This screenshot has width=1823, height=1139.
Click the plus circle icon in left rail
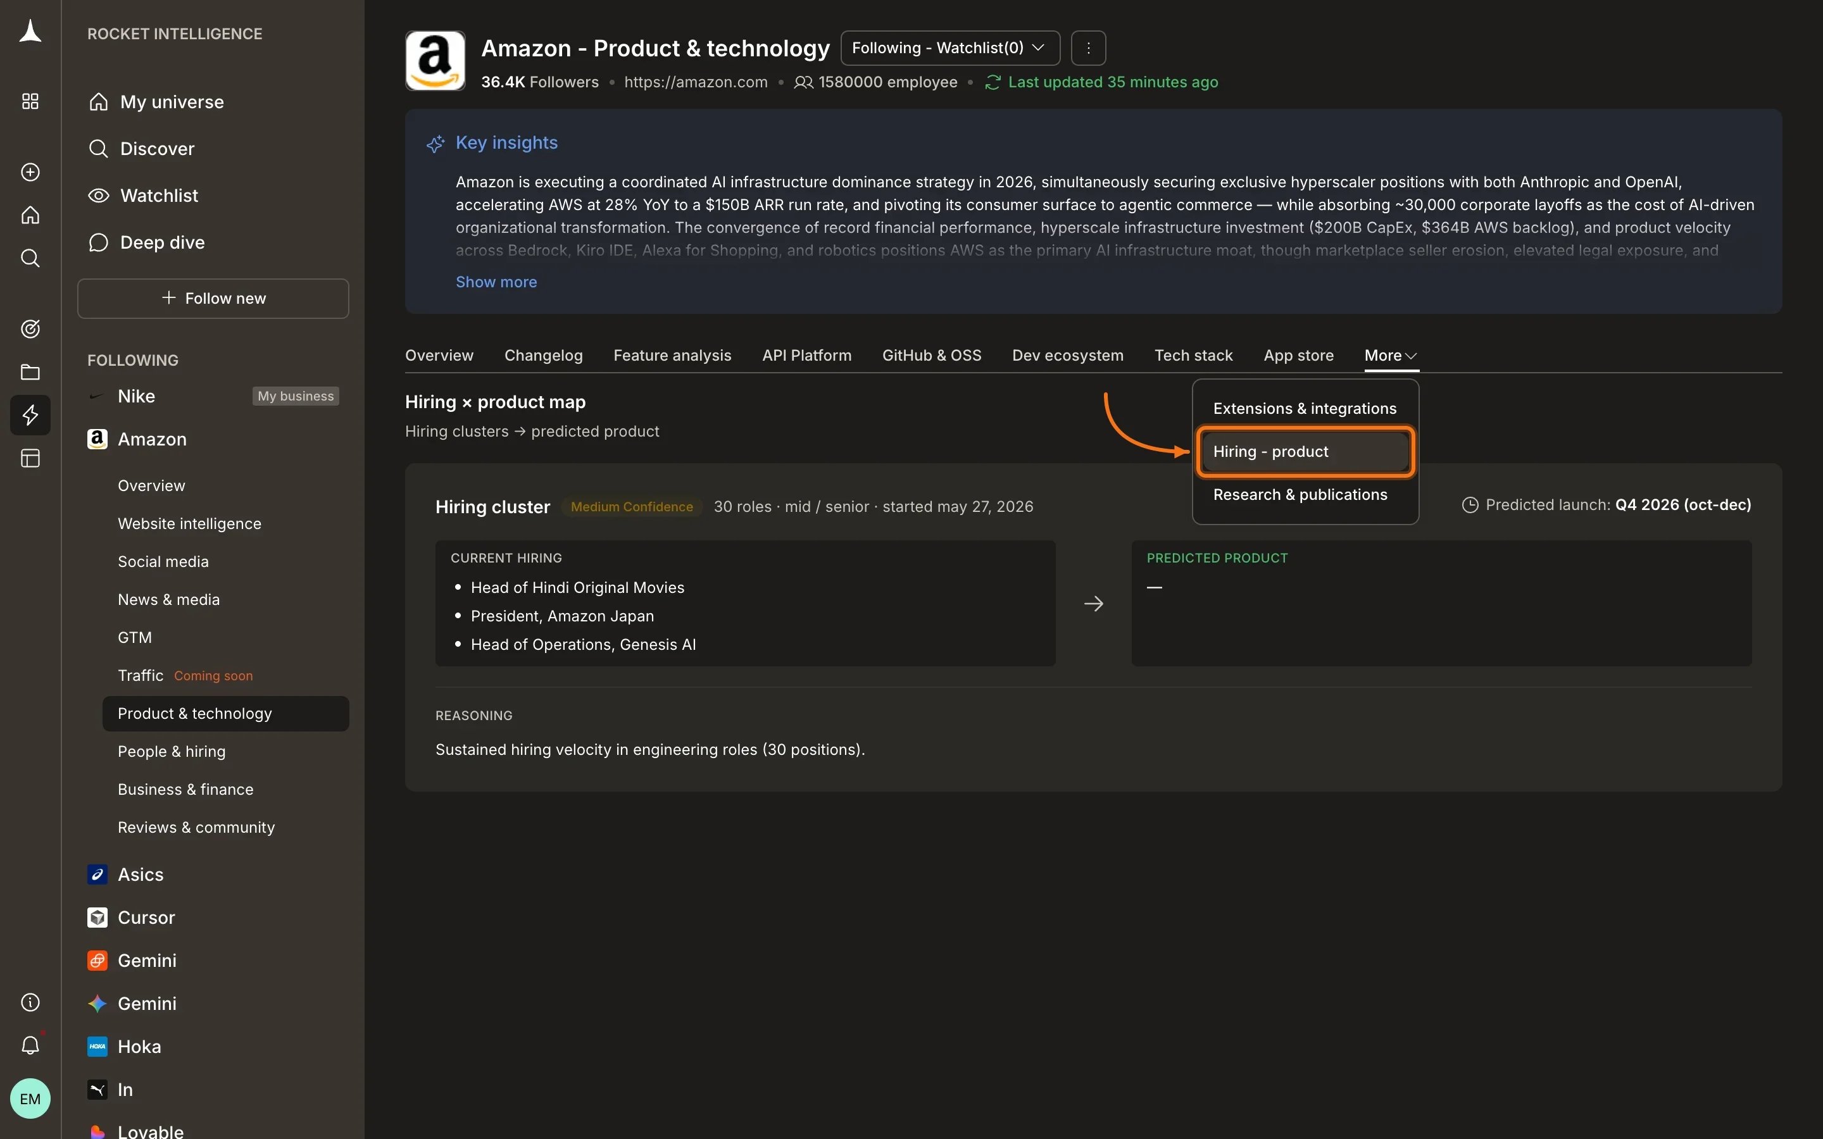pyautogui.click(x=30, y=173)
